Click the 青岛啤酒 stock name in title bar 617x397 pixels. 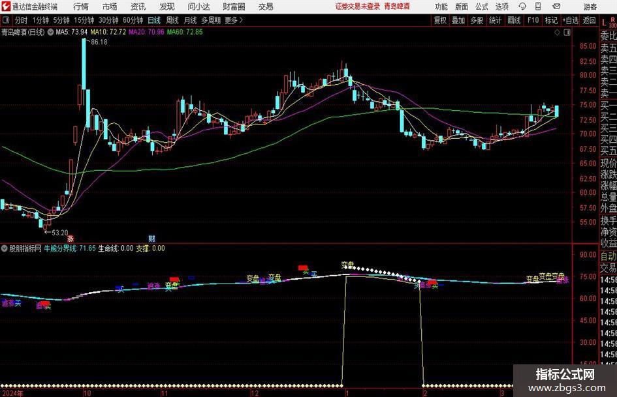coord(397,7)
